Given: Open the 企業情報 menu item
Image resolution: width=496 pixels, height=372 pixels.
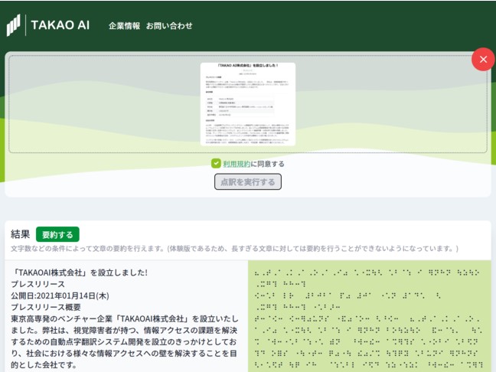Looking at the screenshot, I should pyautogui.click(x=124, y=25).
